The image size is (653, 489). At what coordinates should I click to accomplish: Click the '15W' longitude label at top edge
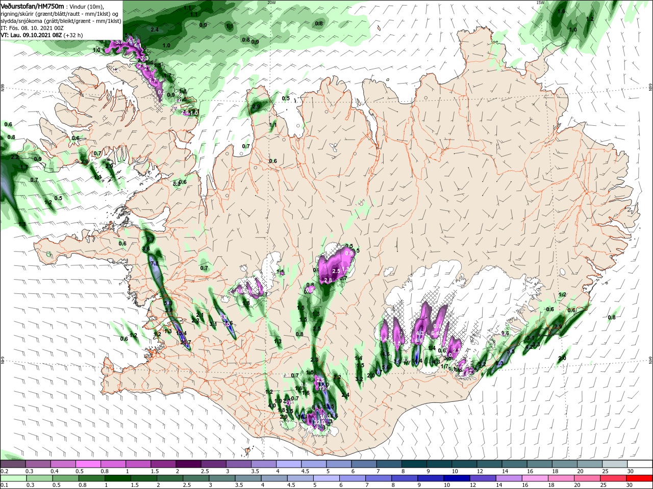[x=540, y=2]
